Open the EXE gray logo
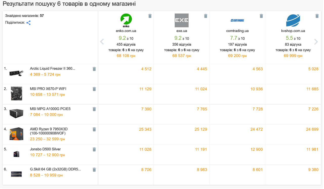Viewport: 324px width, 189px height. 182,20
